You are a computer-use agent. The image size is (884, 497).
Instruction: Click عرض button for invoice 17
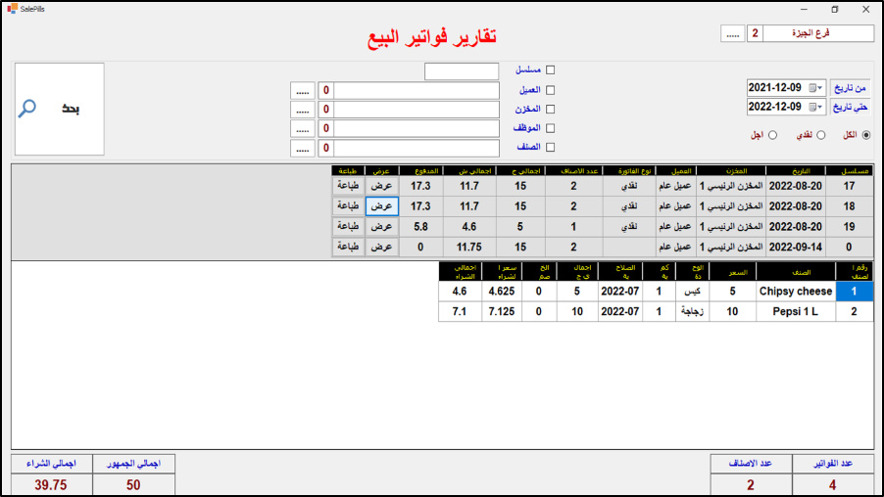381,185
